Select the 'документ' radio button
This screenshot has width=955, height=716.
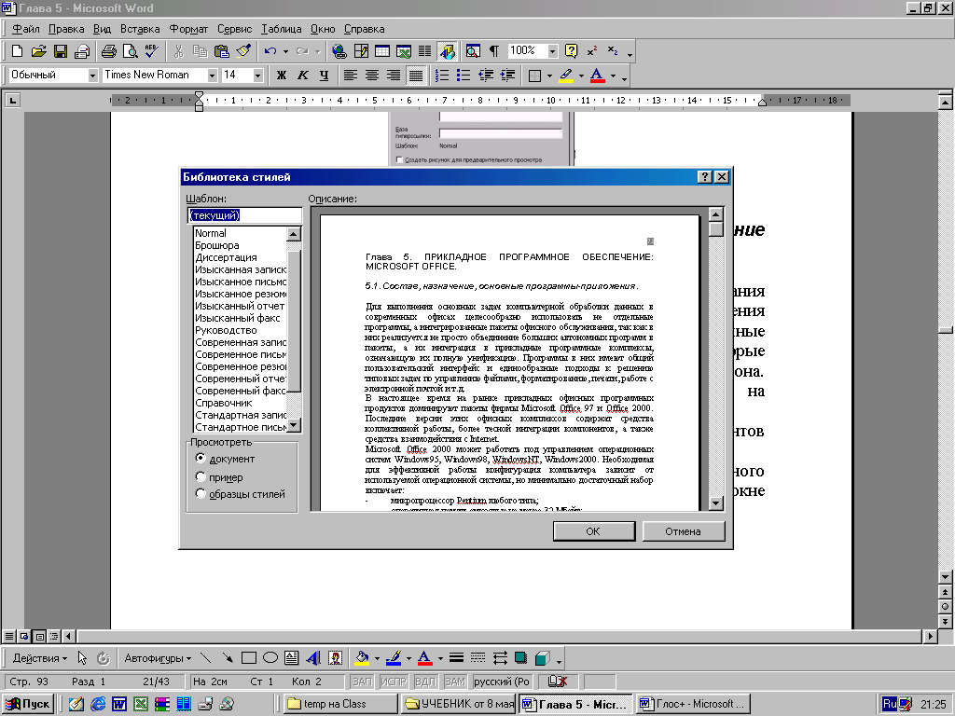pyautogui.click(x=201, y=458)
